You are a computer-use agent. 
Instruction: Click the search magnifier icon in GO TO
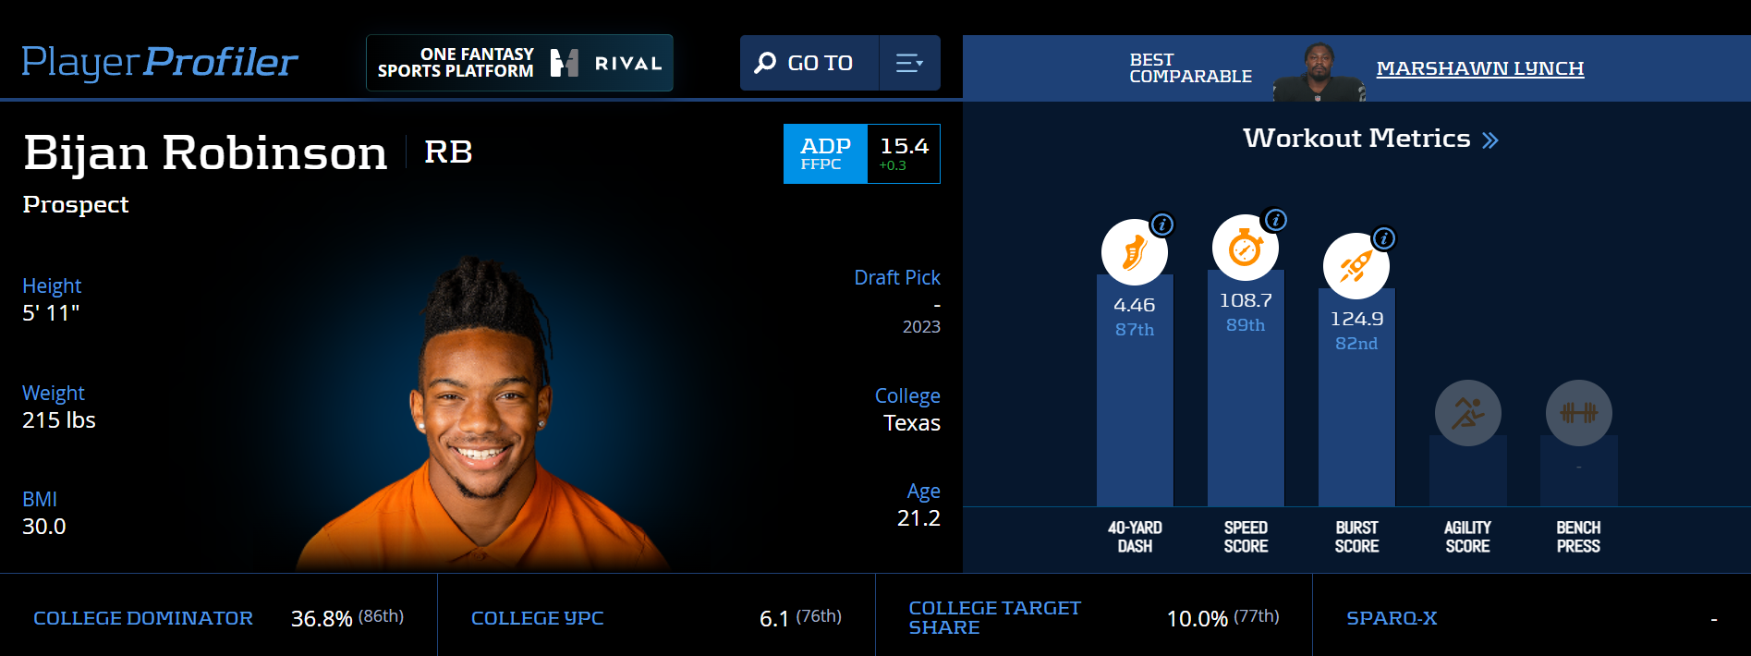(765, 63)
